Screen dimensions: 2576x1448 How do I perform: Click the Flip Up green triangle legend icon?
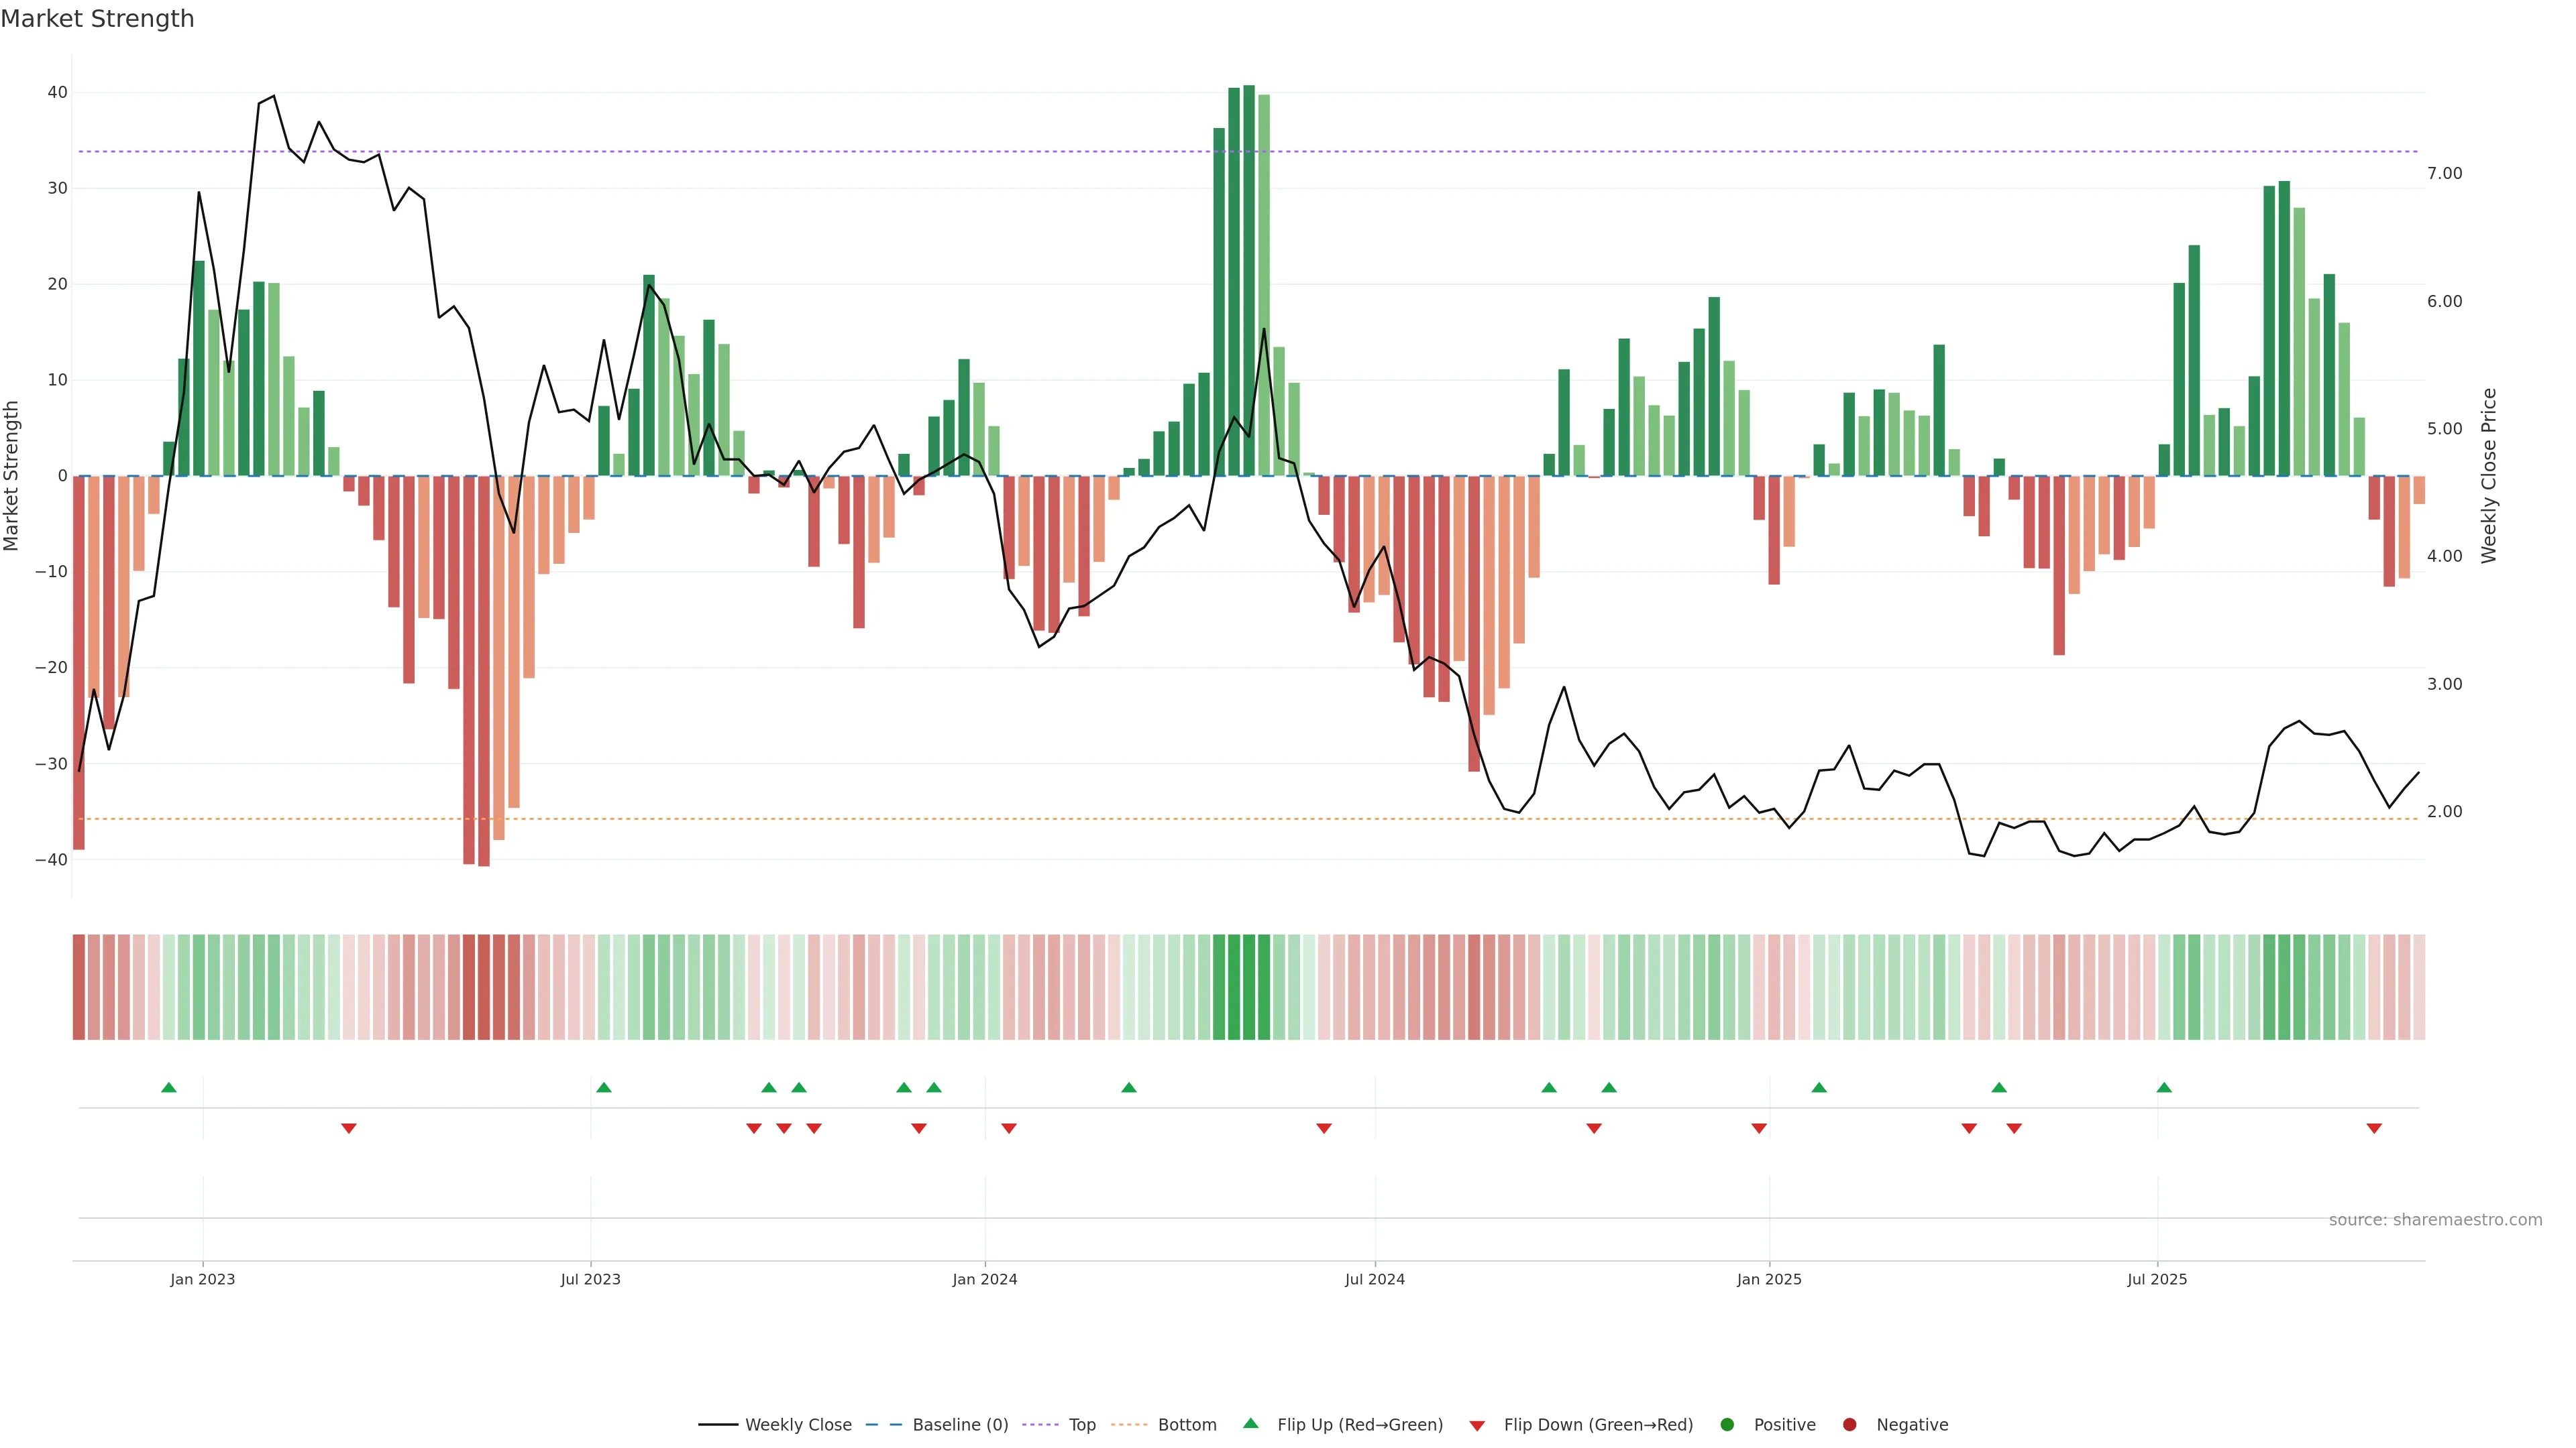tap(1250, 1423)
